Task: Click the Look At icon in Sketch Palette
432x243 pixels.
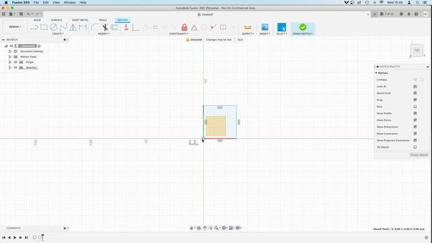Action: click(x=415, y=86)
